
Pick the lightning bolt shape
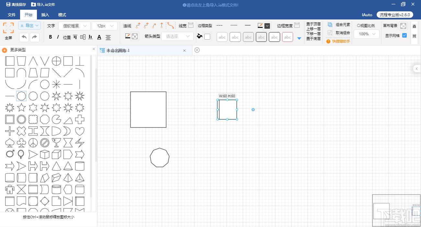point(80,143)
